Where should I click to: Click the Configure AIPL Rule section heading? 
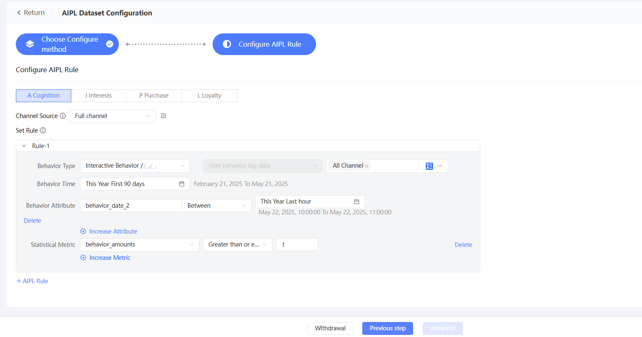point(47,70)
